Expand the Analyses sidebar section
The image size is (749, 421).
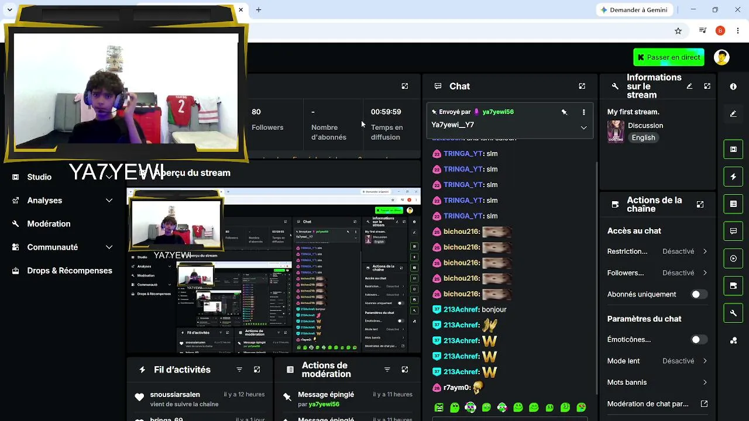point(109,201)
